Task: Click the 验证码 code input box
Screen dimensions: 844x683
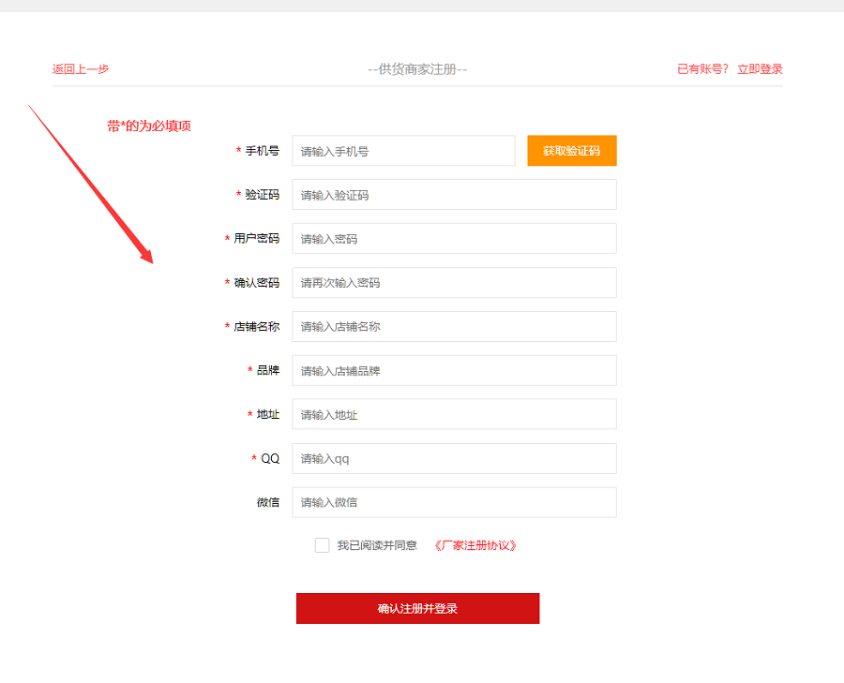Action: tap(454, 194)
